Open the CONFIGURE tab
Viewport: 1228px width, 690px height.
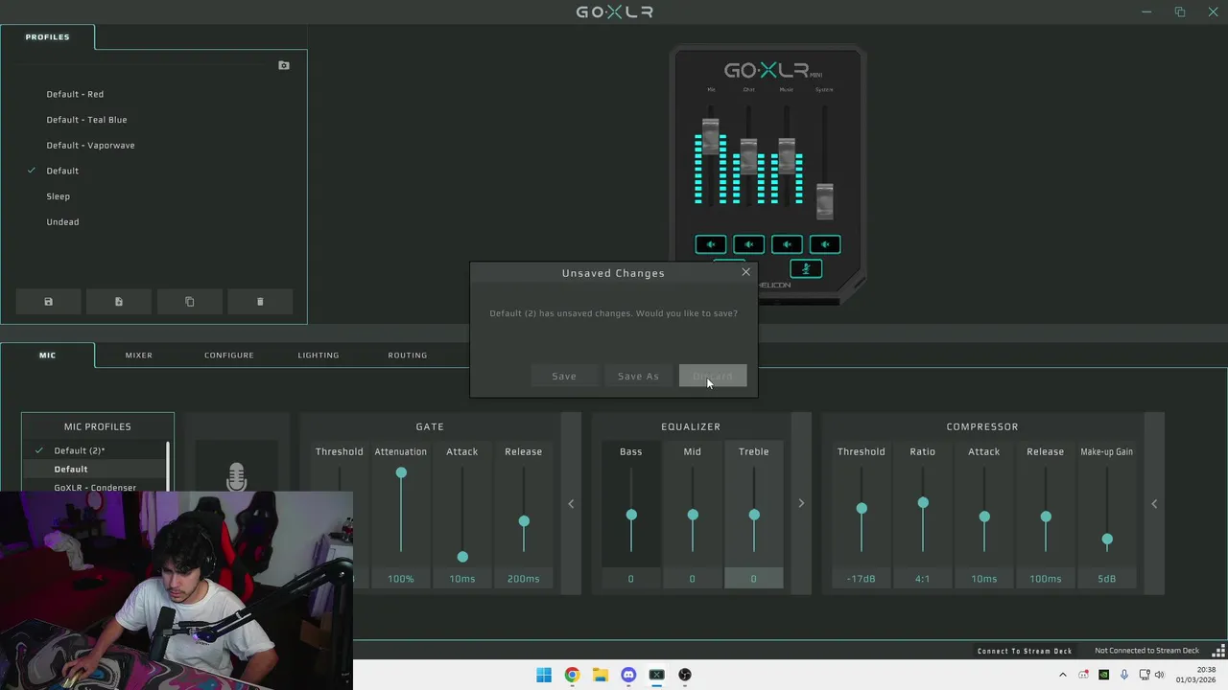click(x=229, y=356)
